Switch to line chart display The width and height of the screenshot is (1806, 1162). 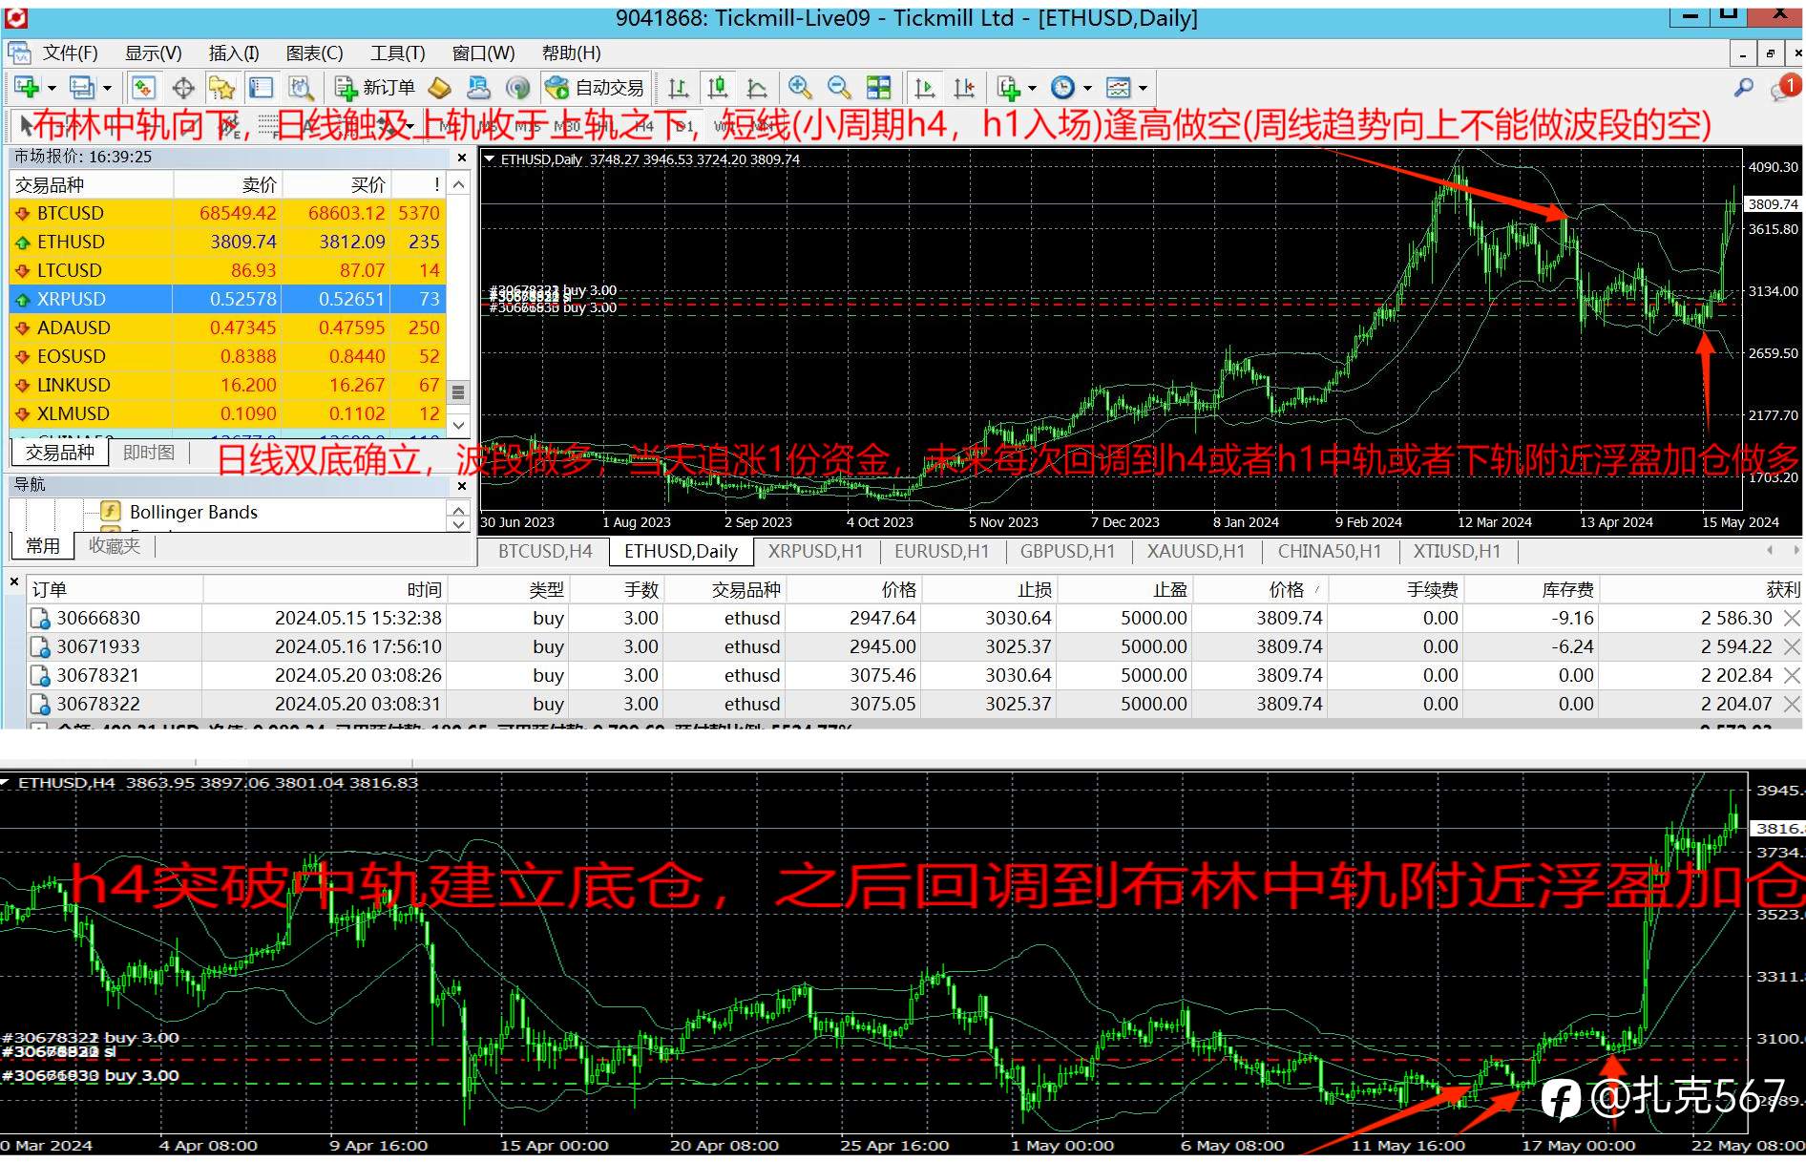pyautogui.click(x=757, y=88)
